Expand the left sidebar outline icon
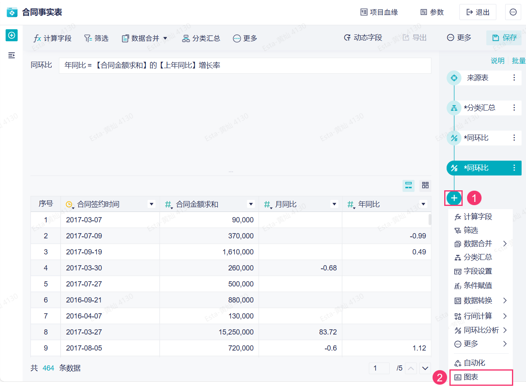 click(12, 55)
